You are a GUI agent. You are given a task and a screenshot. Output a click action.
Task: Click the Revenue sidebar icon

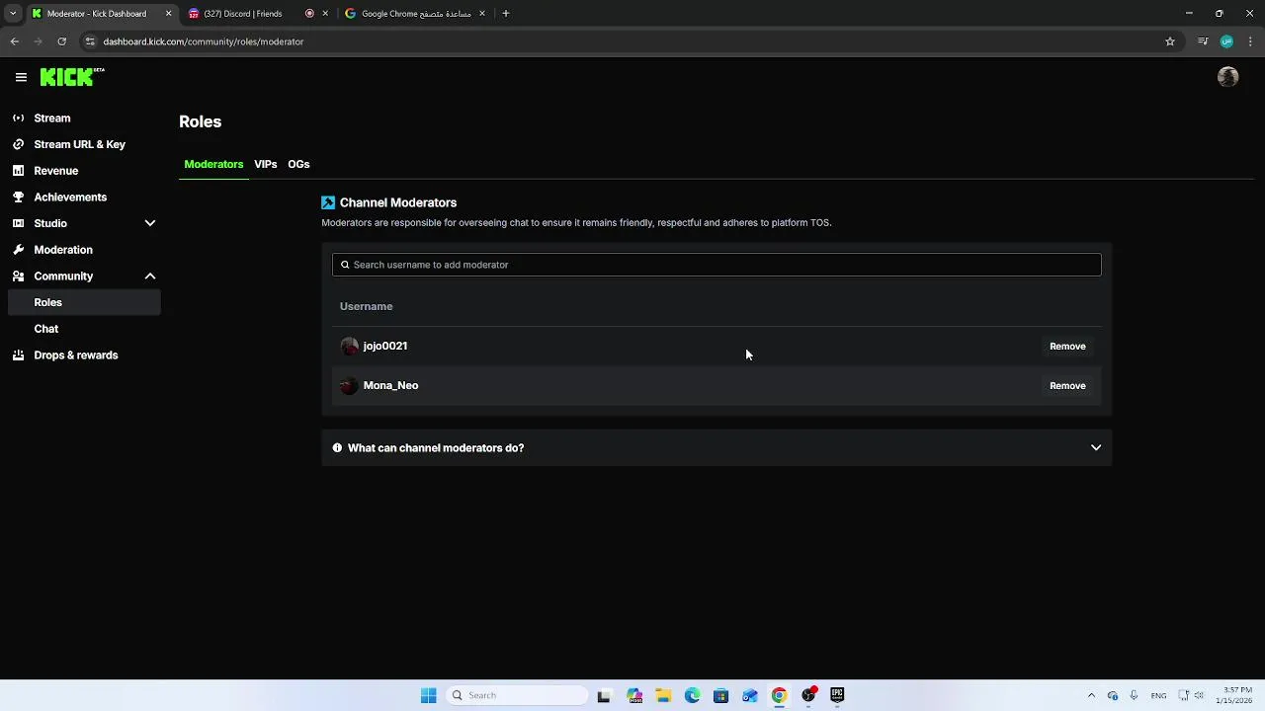click(18, 171)
